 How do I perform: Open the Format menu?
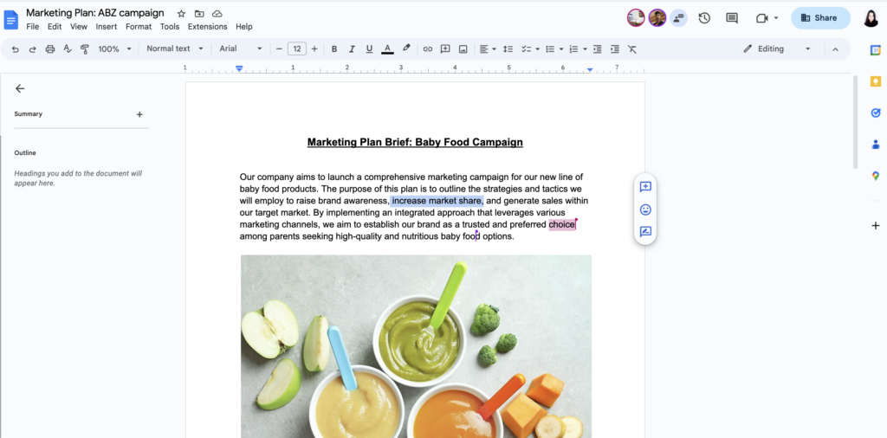[x=139, y=27]
